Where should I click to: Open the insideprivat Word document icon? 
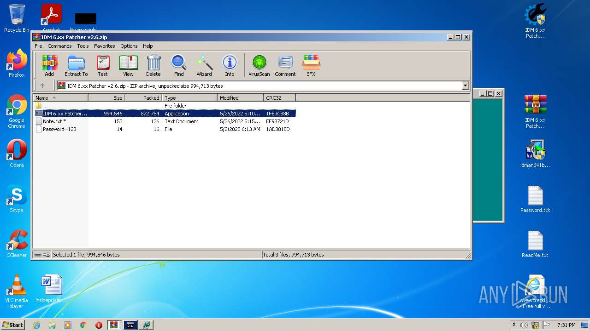coord(51,289)
